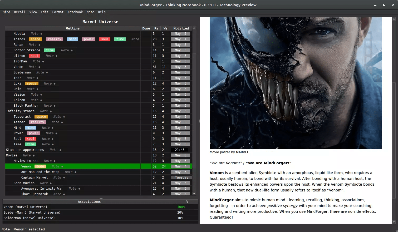
Task: Click the outline panel's scrollbar down arrow
Action: tap(194, 194)
